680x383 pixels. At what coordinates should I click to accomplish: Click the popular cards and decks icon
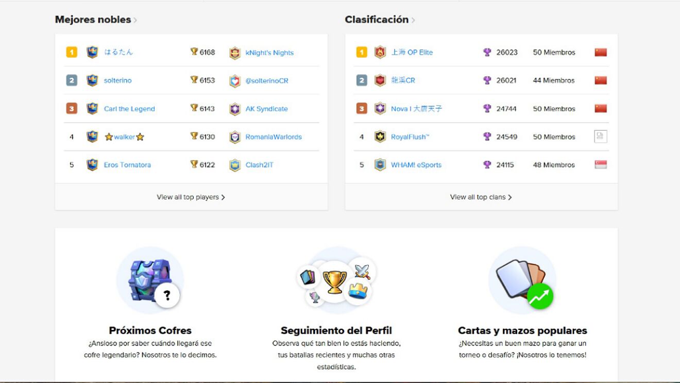[522, 280]
